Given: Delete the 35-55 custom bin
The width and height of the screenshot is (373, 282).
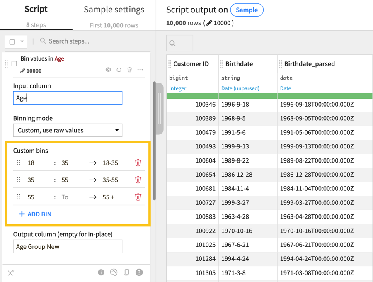Looking at the screenshot, I should [x=138, y=180].
